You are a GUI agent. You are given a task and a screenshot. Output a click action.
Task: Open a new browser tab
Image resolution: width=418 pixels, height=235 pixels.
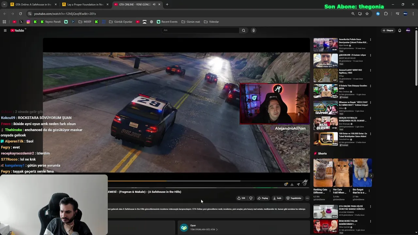(167, 5)
